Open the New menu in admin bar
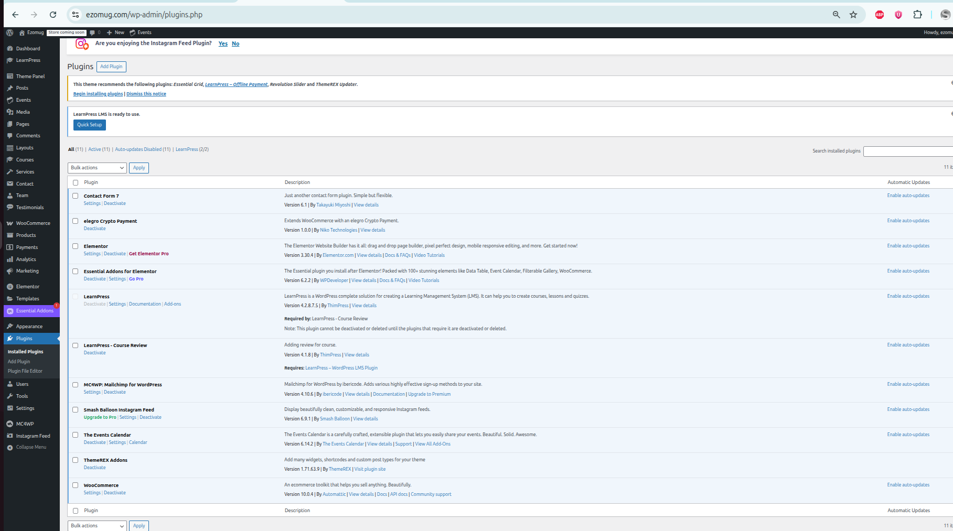The image size is (953, 531). (116, 32)
